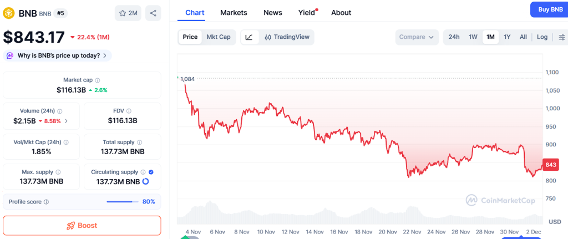Click the share icon beside watchlist

click(153, 13)
